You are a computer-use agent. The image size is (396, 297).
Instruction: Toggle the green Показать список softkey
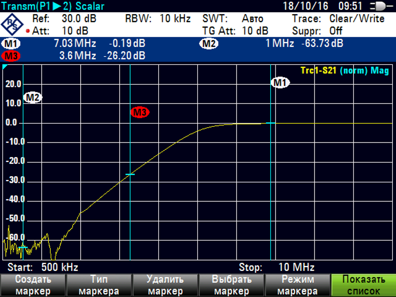tap(364, 285)
